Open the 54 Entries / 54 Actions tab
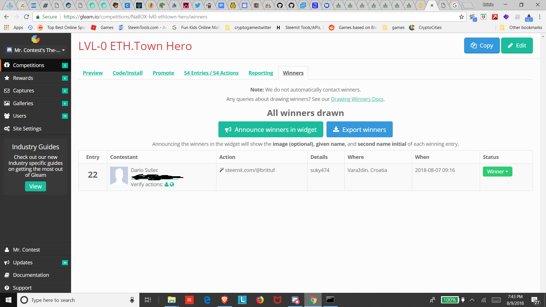 click(x=211, y=73)
